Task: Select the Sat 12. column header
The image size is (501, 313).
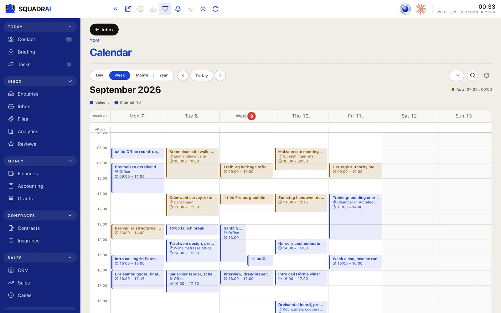Action: point(410,116)
